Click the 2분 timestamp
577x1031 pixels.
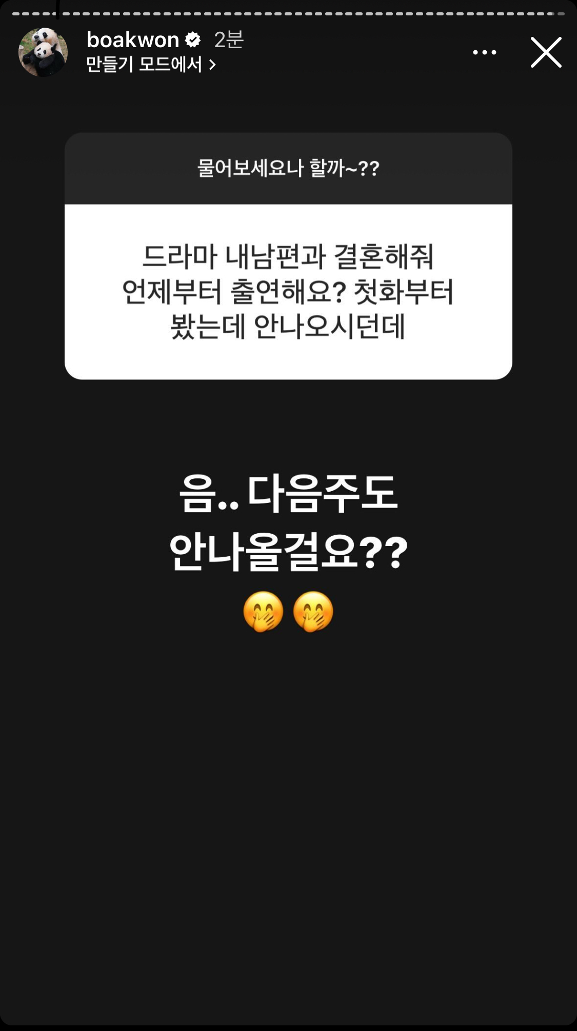(x=228, y=40)
